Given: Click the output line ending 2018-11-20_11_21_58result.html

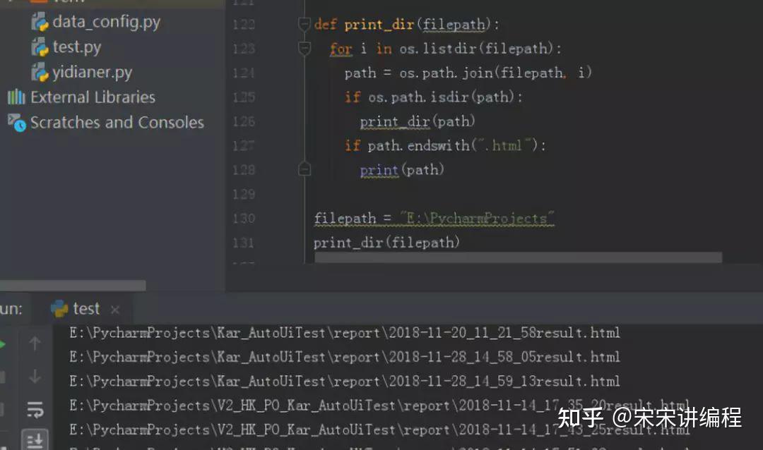Looking at the screenshot, I should point(345,333).
